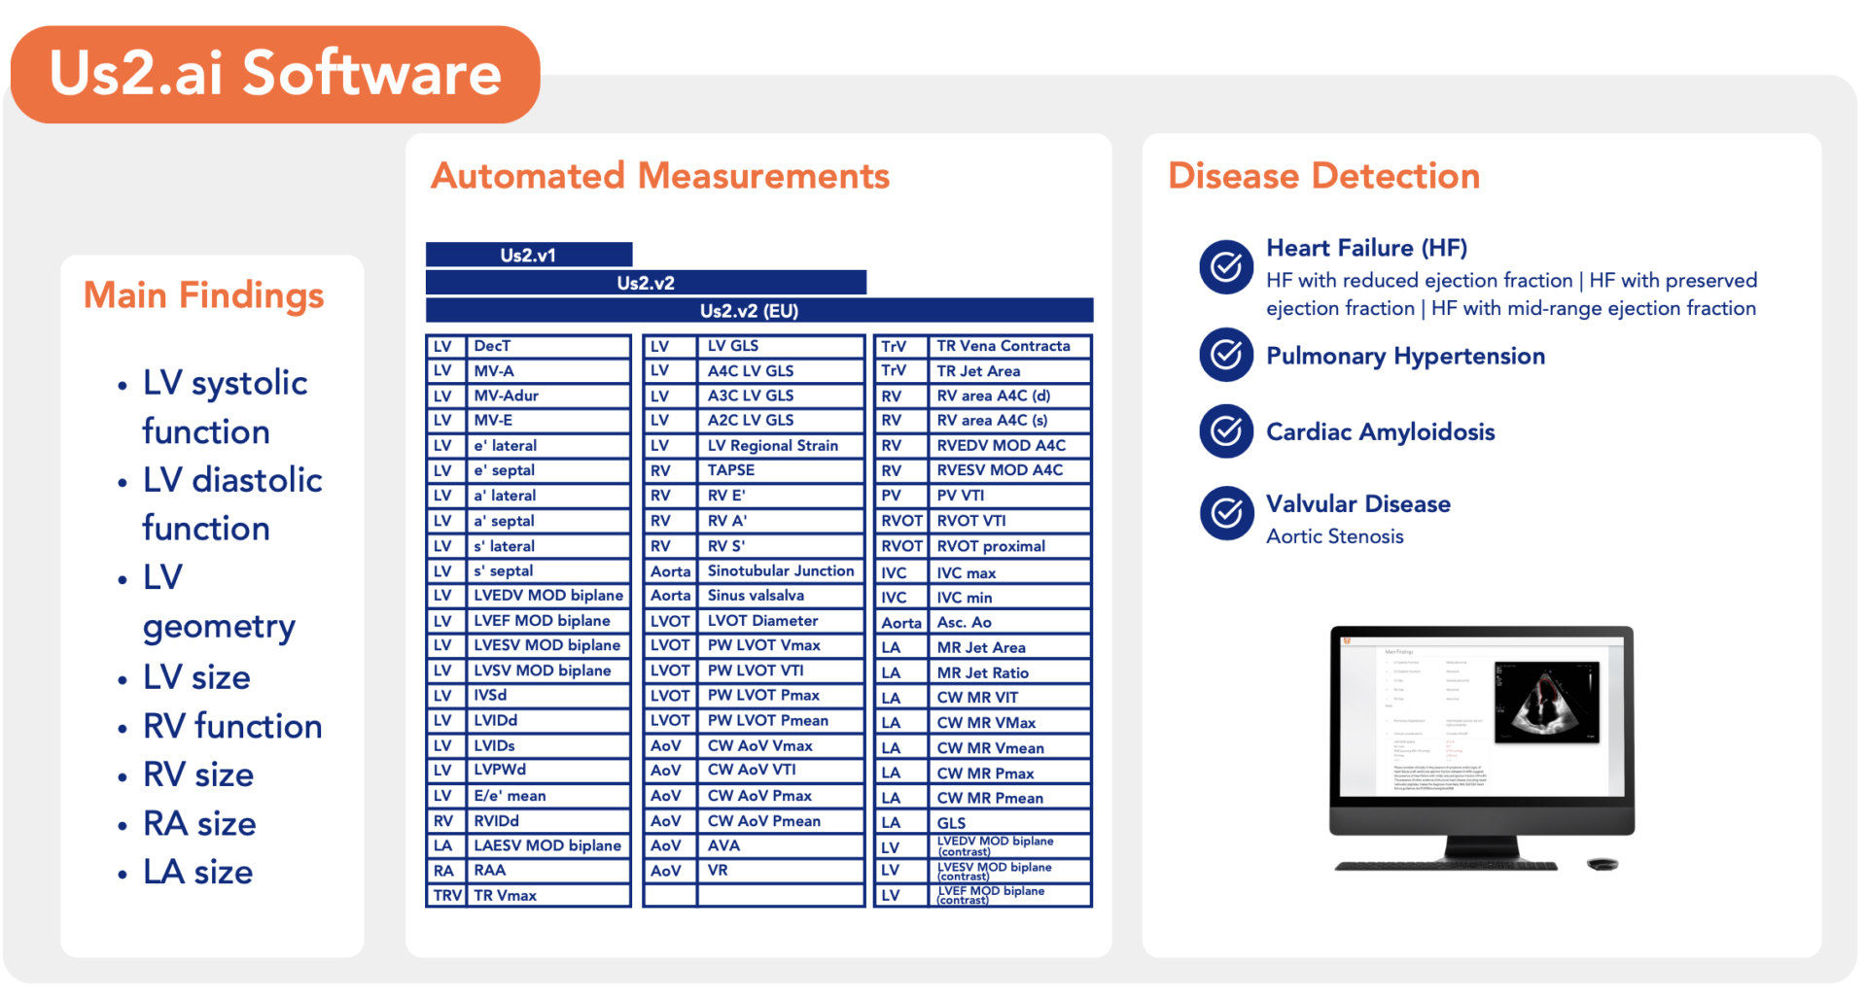This screenshot has width=1867, height=998.
Task: Click the LAESV MOD biplane cell
Action: [548, 845]
